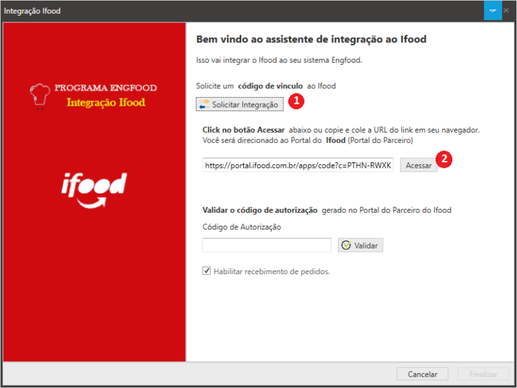Click the 'Código de Autorização' label

tap(242, 227)
